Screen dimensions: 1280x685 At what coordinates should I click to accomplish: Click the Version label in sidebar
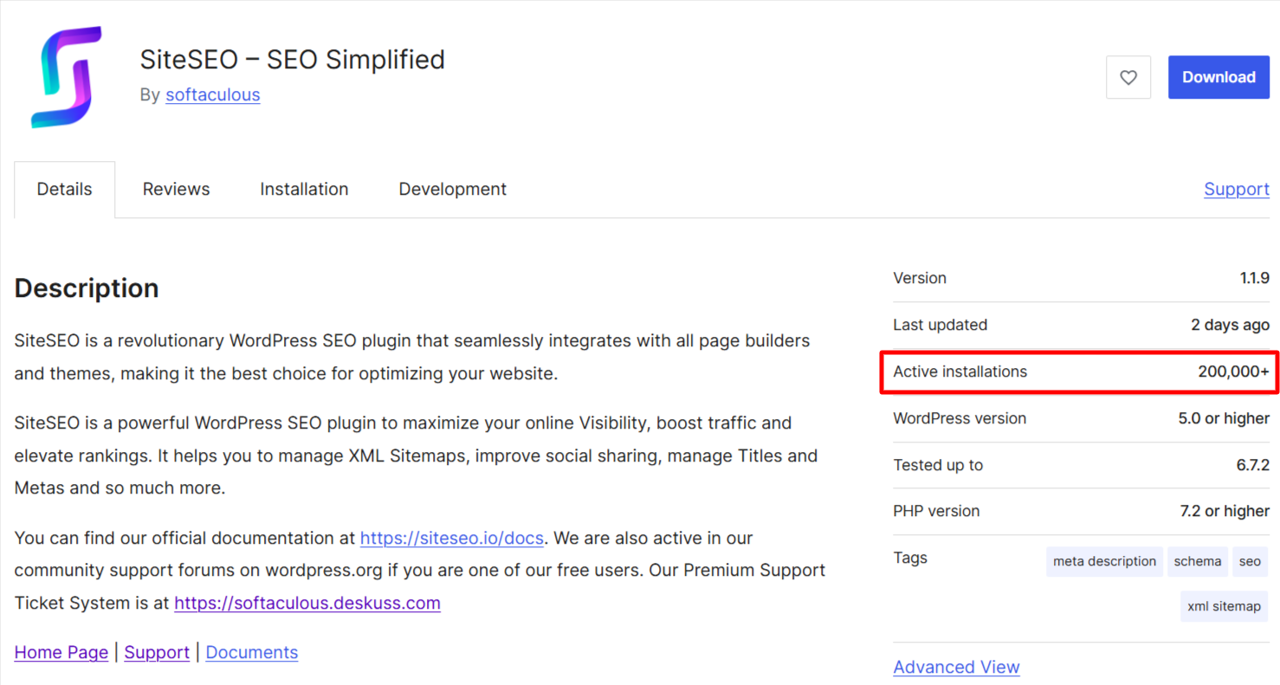coord(920,278)
